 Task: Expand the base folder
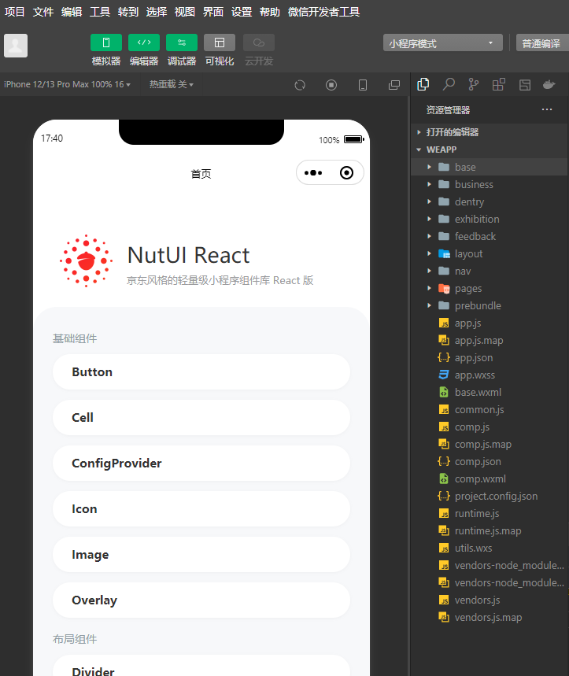490,167
